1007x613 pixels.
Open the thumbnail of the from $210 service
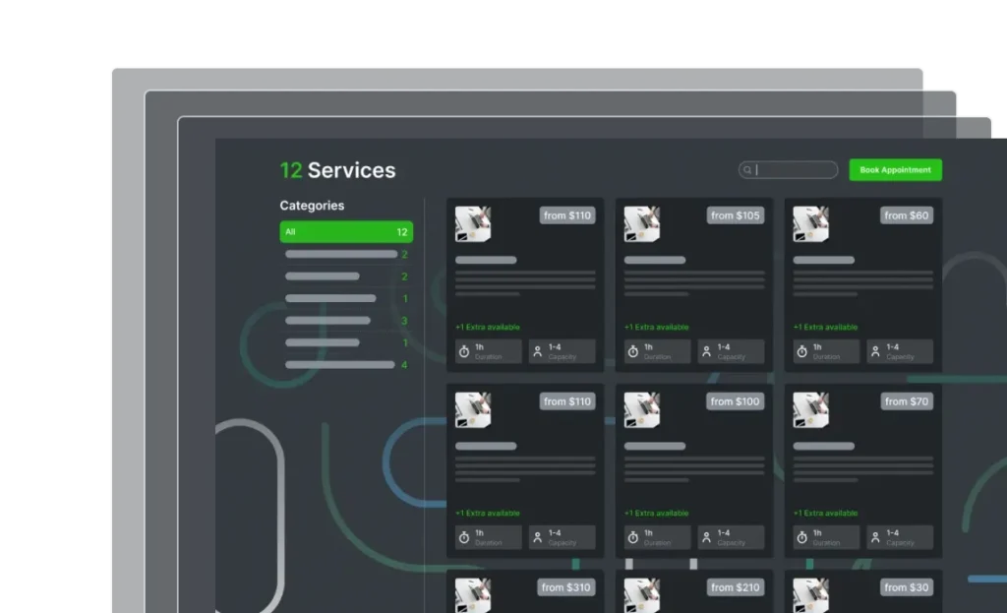click(x=641, y=595)
